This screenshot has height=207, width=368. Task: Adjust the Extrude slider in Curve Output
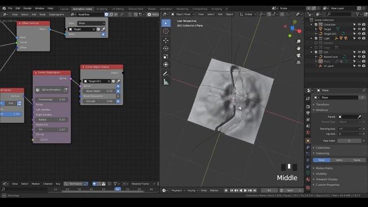[99, 101]
